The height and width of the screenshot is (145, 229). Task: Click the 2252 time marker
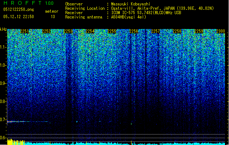coord(46,31)
